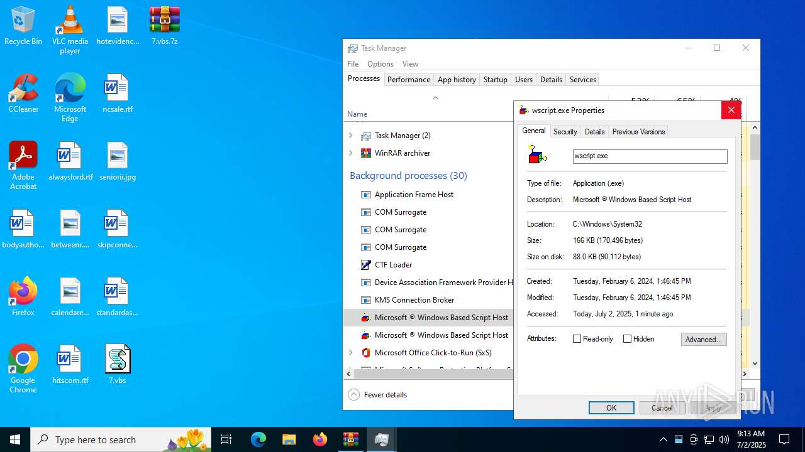The width and height of the screenshot is (805, 452).
Task: Switch to the Services tab
Action: [x=582, y=80]
